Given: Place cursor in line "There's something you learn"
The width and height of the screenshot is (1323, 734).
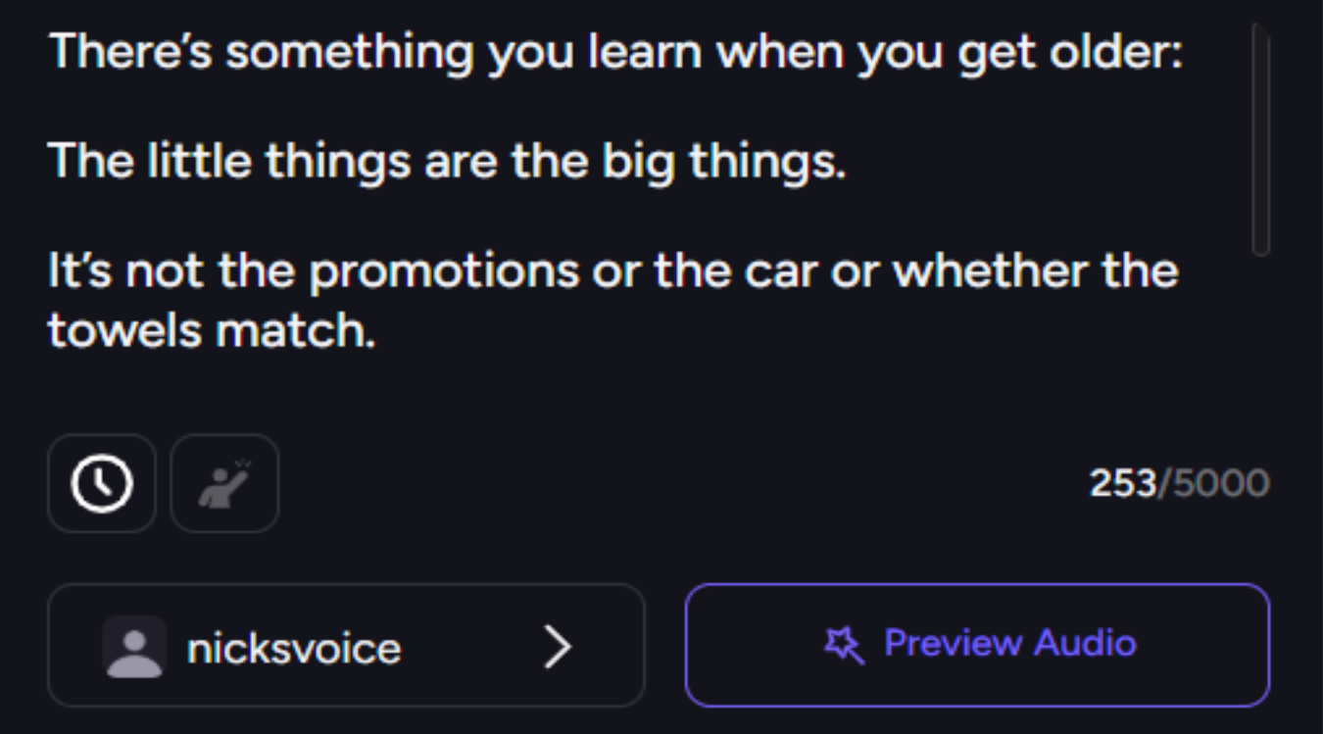Looking at the screenshot, I should [x=392, y=51].
